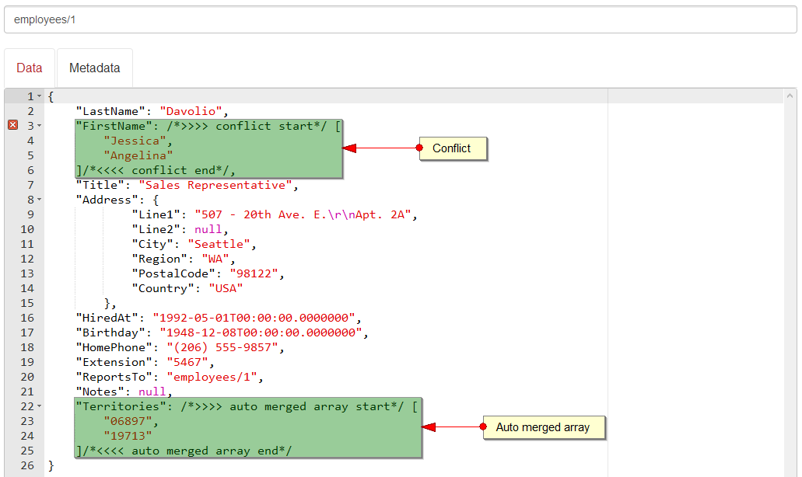Open the Metadata tab
Screen dimensions: 802x477
tap(95, 68)
